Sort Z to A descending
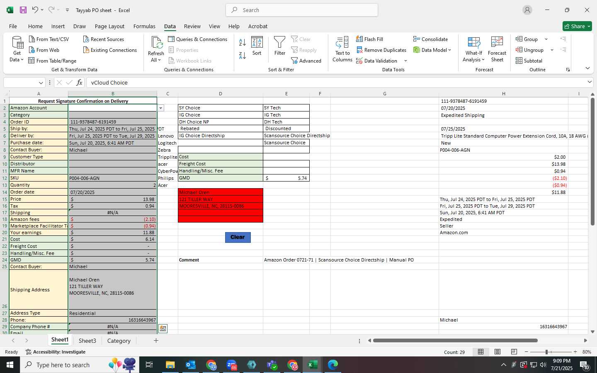This screenshot has width=597, height=373. click(243, 55)
